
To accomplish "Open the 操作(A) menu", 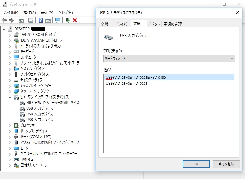I will click(30, 13).
